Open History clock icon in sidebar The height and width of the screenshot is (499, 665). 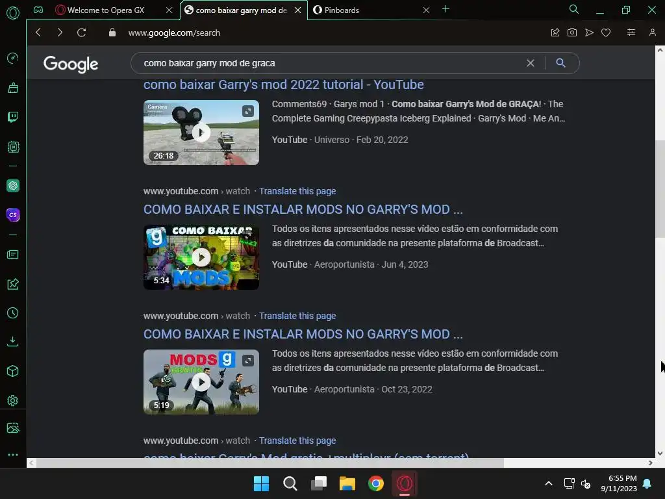pyautogui.click(x=13, y=313)
